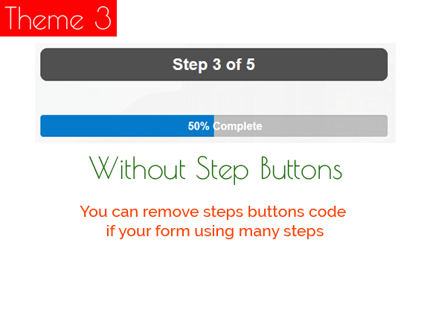Click the digit 3 in the red badge

coord(103,18)
